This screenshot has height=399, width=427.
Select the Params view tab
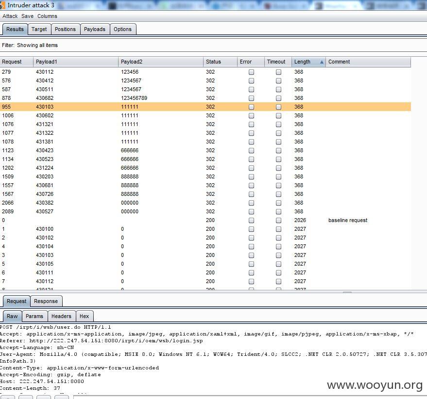[34, 316]
